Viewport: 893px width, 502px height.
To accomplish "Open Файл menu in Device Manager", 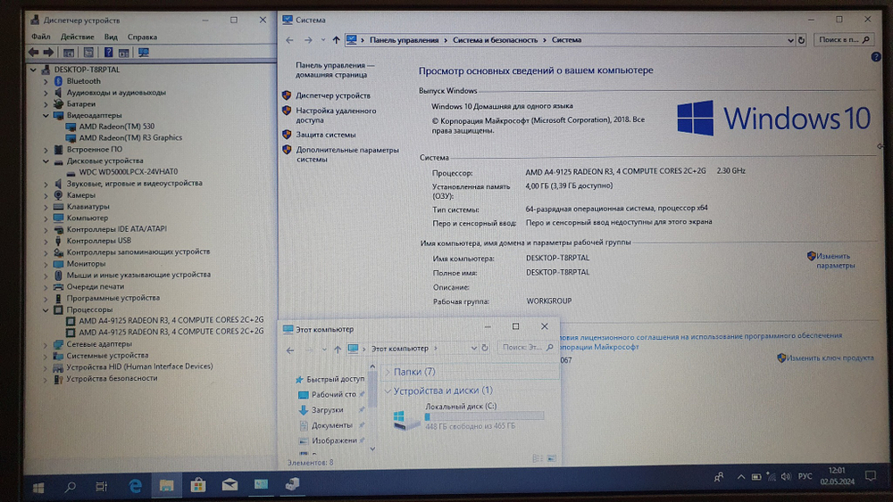I will click(41, 37).
